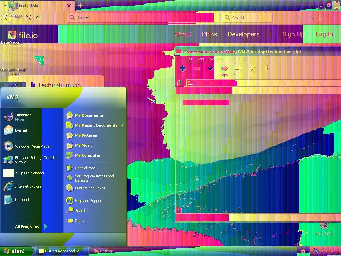341x256 pixels.
Task: Open the Run... dialog
Action: click(x=76, y=221)
